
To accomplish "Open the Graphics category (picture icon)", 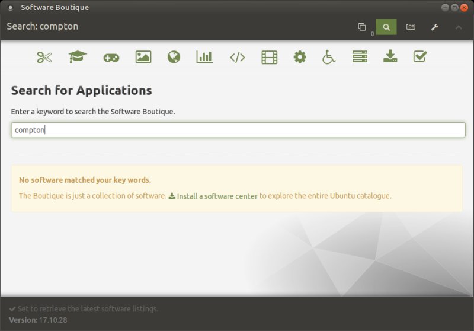I will coord(143,57).
